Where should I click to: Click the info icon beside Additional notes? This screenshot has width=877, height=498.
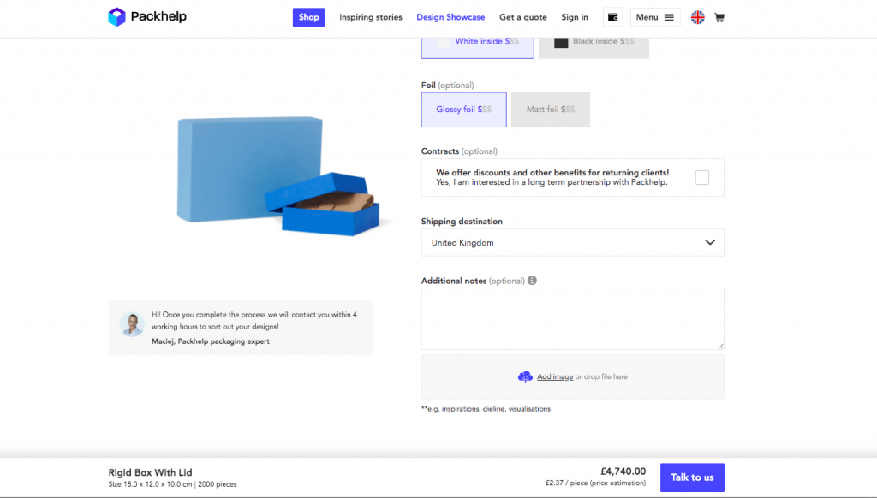coord(531,280)
